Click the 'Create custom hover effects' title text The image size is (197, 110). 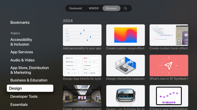pyautogui.click(x=169, y=48)
